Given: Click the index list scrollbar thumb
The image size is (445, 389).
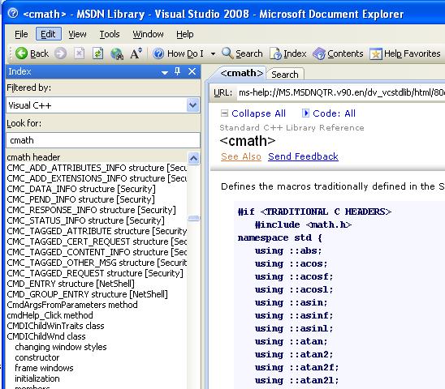Looking at the screenshot, I should coord(193,218).
